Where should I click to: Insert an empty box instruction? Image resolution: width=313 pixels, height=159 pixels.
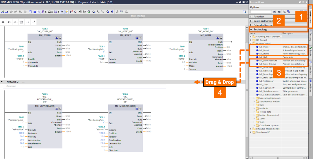tap(21, 22)
